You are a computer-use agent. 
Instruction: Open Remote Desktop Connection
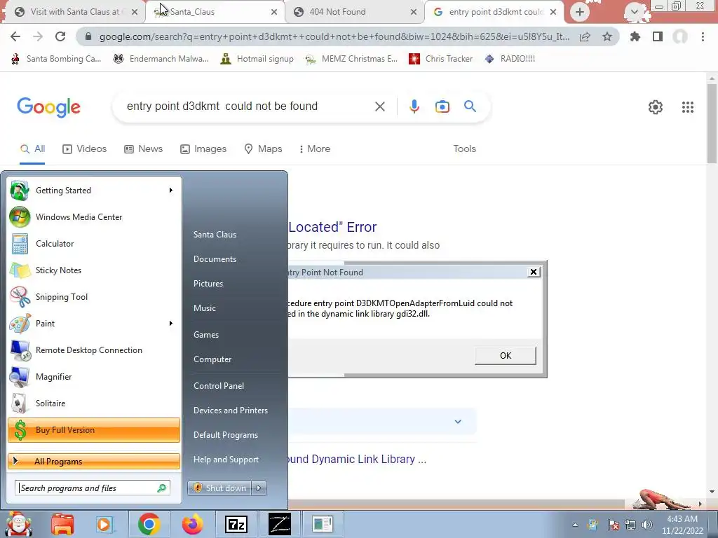[94, 350]
